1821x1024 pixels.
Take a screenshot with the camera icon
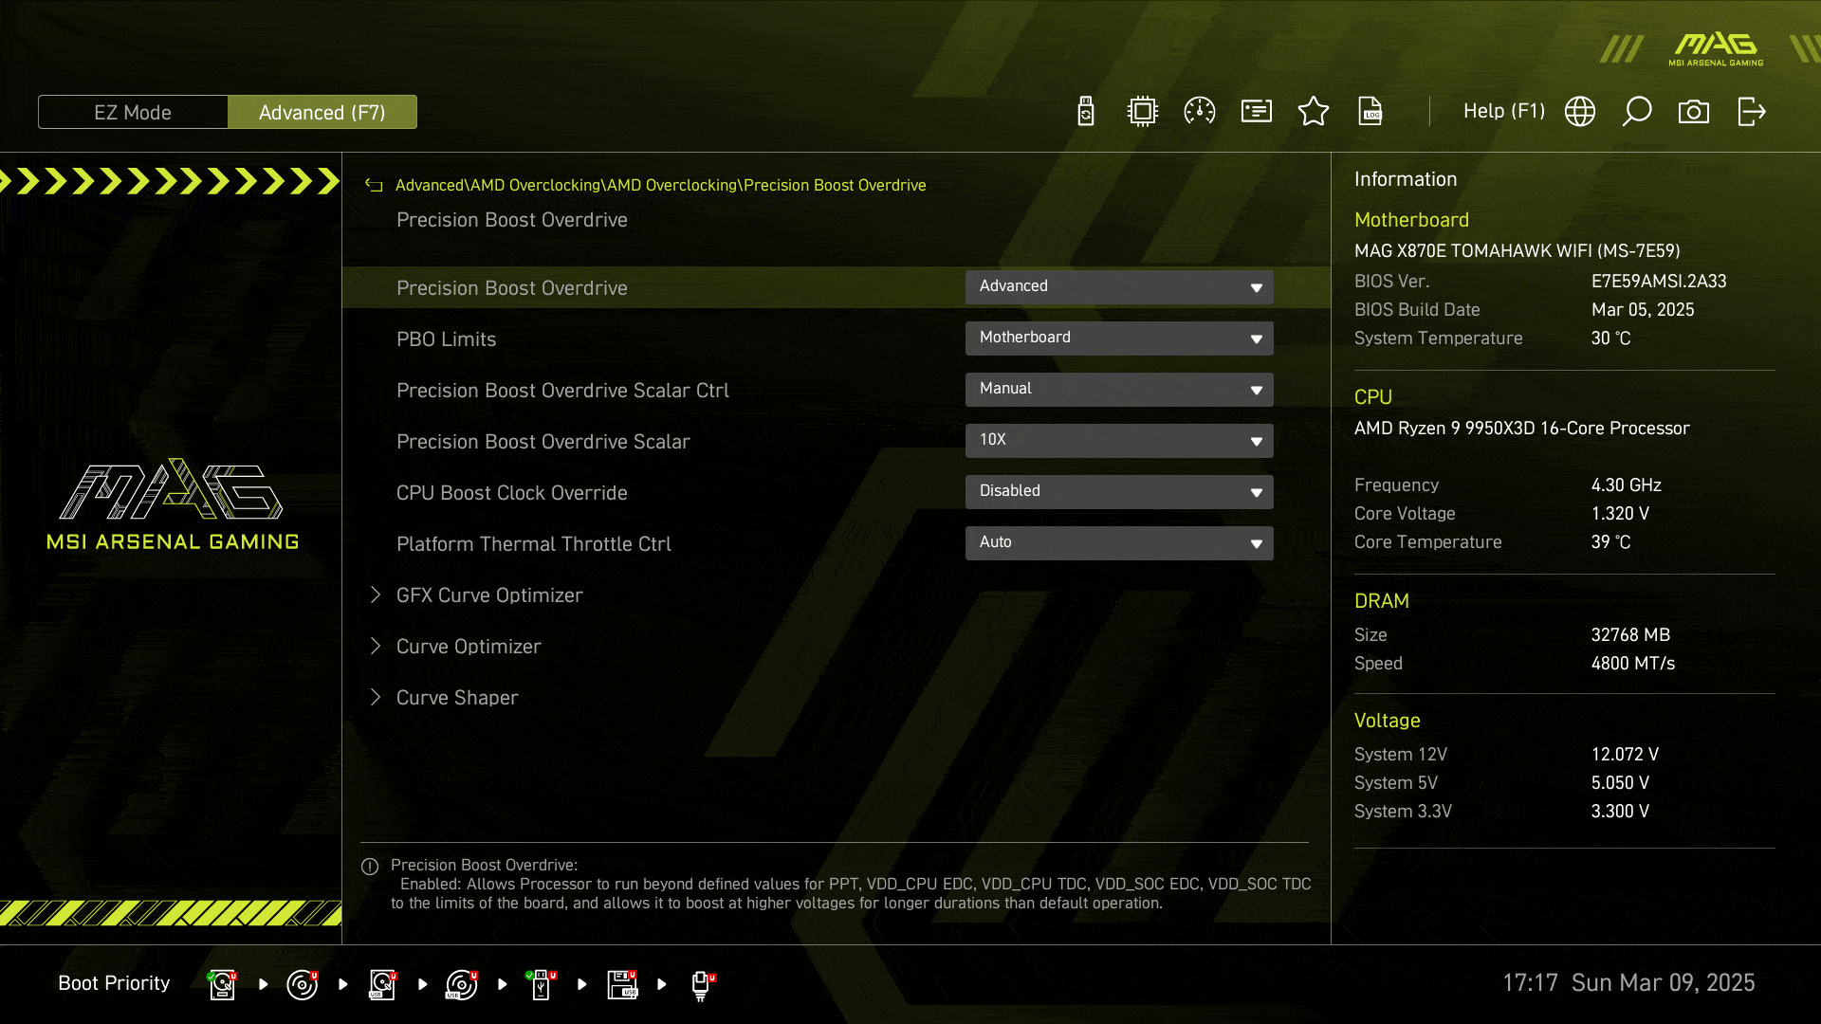click(x=1694, y=112)
